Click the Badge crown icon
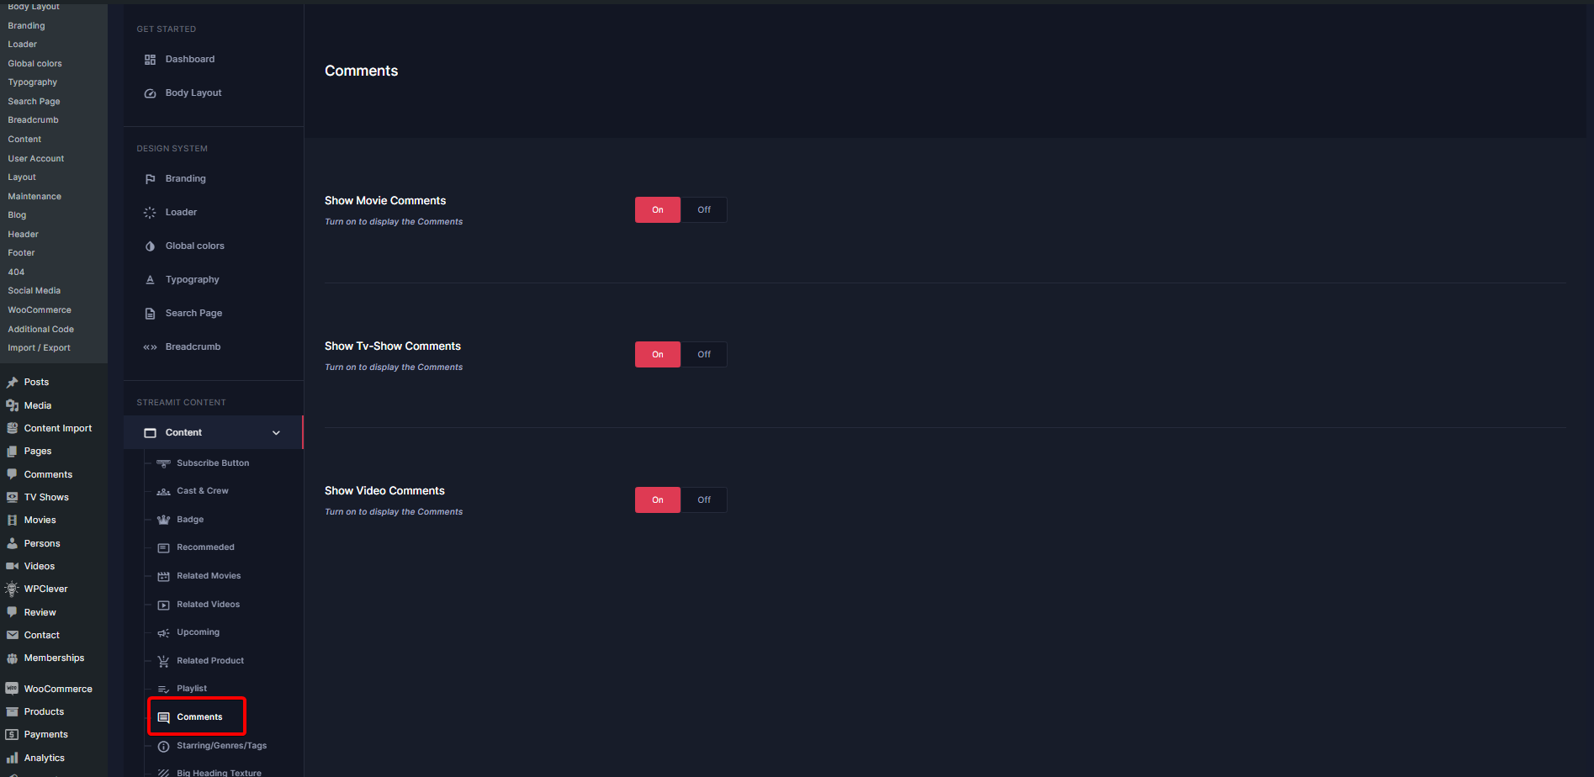Screen dimensions: 1594x777 [x=163, y=520]
